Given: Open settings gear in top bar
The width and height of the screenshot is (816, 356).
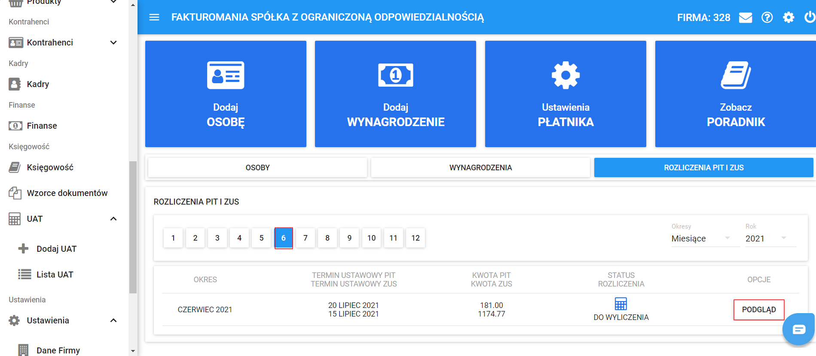Looking at the screenshot, I should tap(788, 18).
